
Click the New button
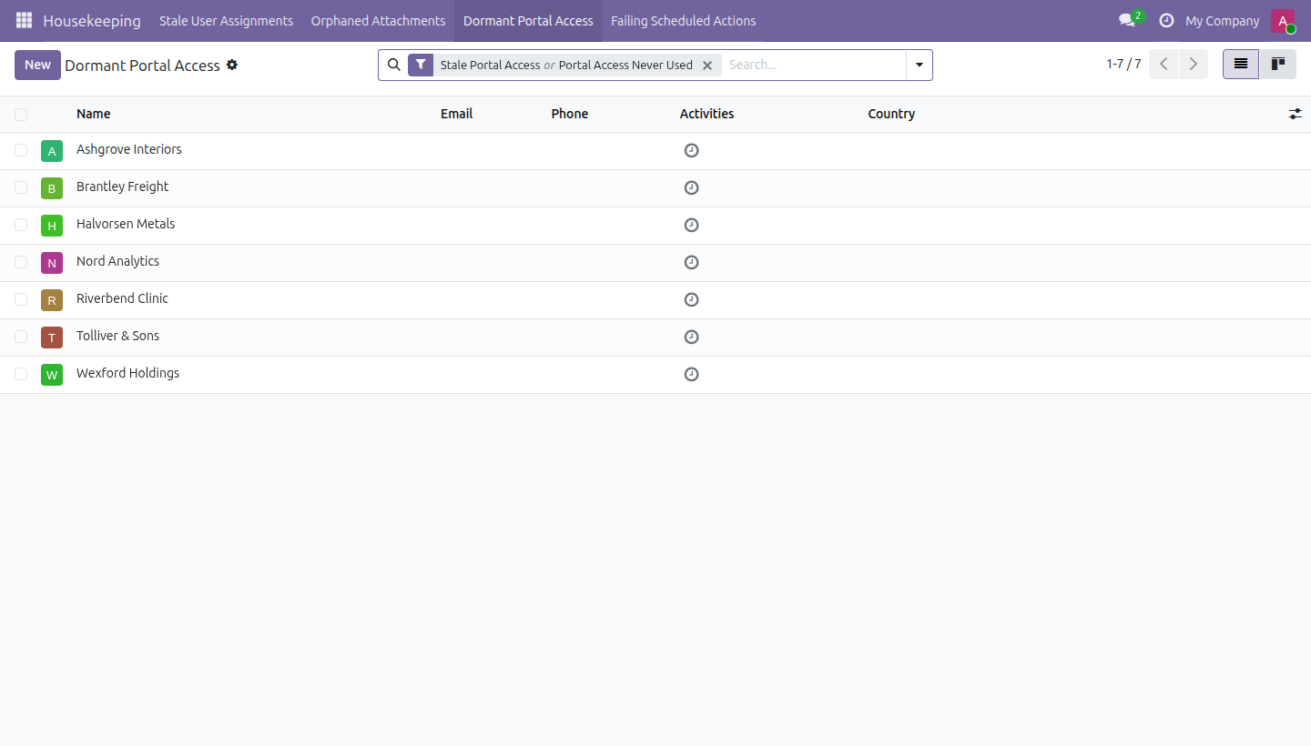[37, 65]
